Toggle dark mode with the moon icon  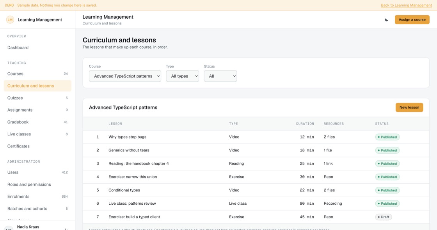pos(386,20)
